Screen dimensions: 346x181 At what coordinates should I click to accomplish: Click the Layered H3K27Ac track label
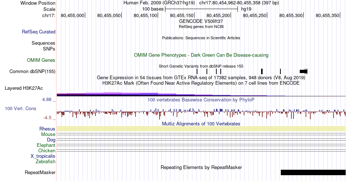24,88
